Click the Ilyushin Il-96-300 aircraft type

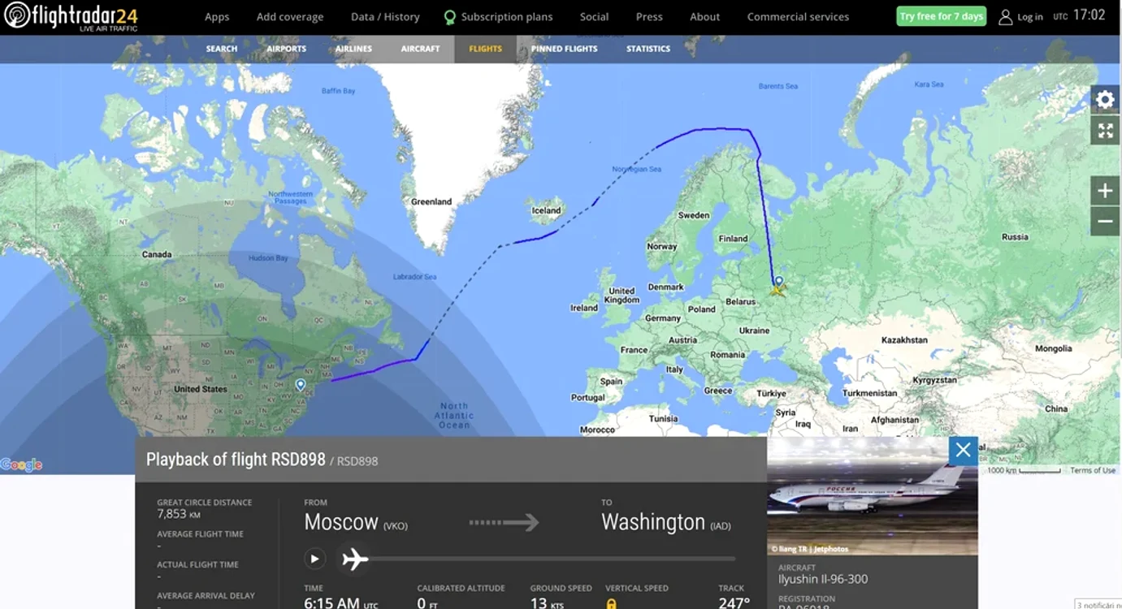[x=823, y=579]
